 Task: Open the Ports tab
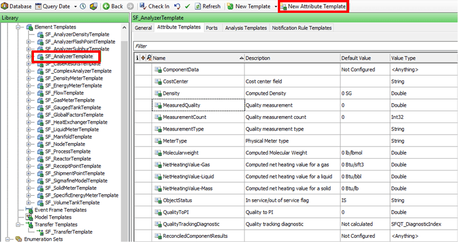212,28
